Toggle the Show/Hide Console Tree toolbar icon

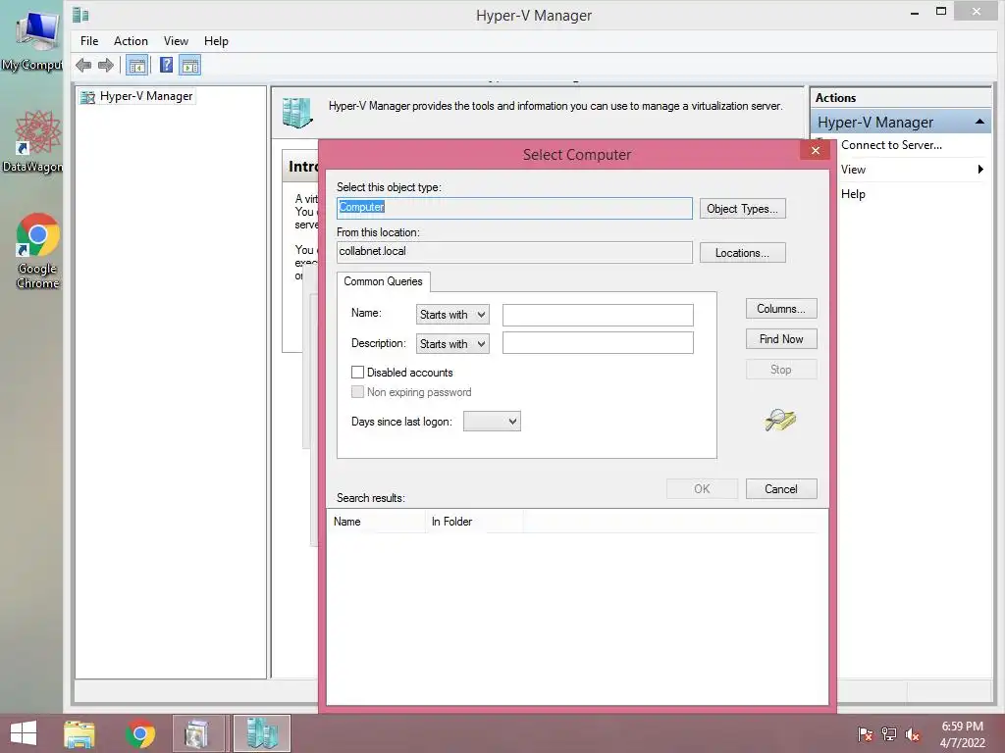pyautogui.click(x=137, y=66)
